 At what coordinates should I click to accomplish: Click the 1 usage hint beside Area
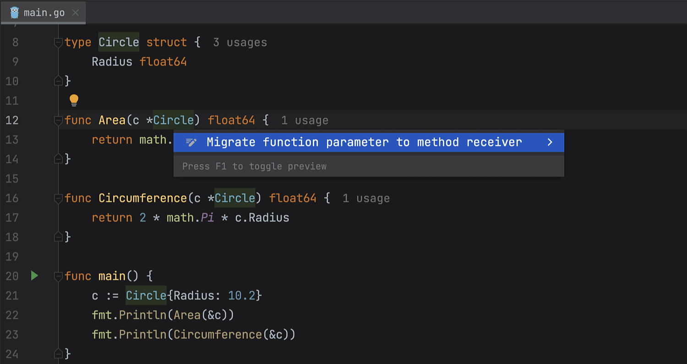pos(305,120)
